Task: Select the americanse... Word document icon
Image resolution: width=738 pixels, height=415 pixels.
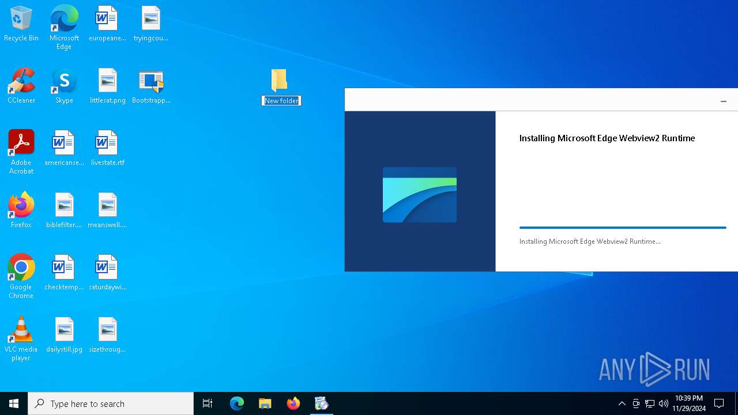Action: point(64,149)
